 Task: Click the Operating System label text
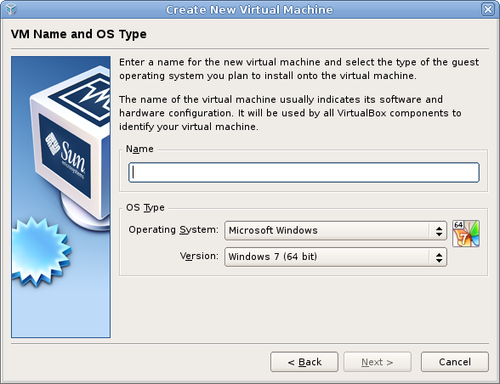click(173, 229)
